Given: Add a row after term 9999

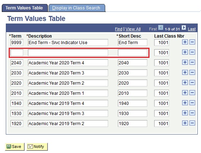Looking at the screenshot, I should 185,42.
